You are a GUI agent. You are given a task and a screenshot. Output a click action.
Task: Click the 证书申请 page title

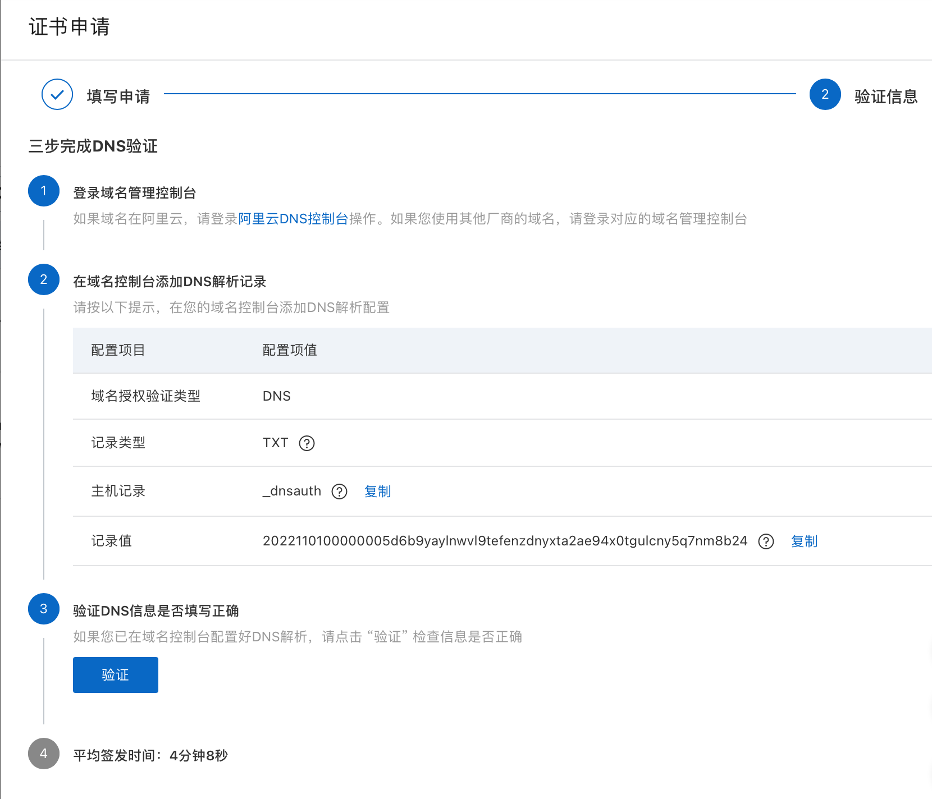click(x=69, y=27)
